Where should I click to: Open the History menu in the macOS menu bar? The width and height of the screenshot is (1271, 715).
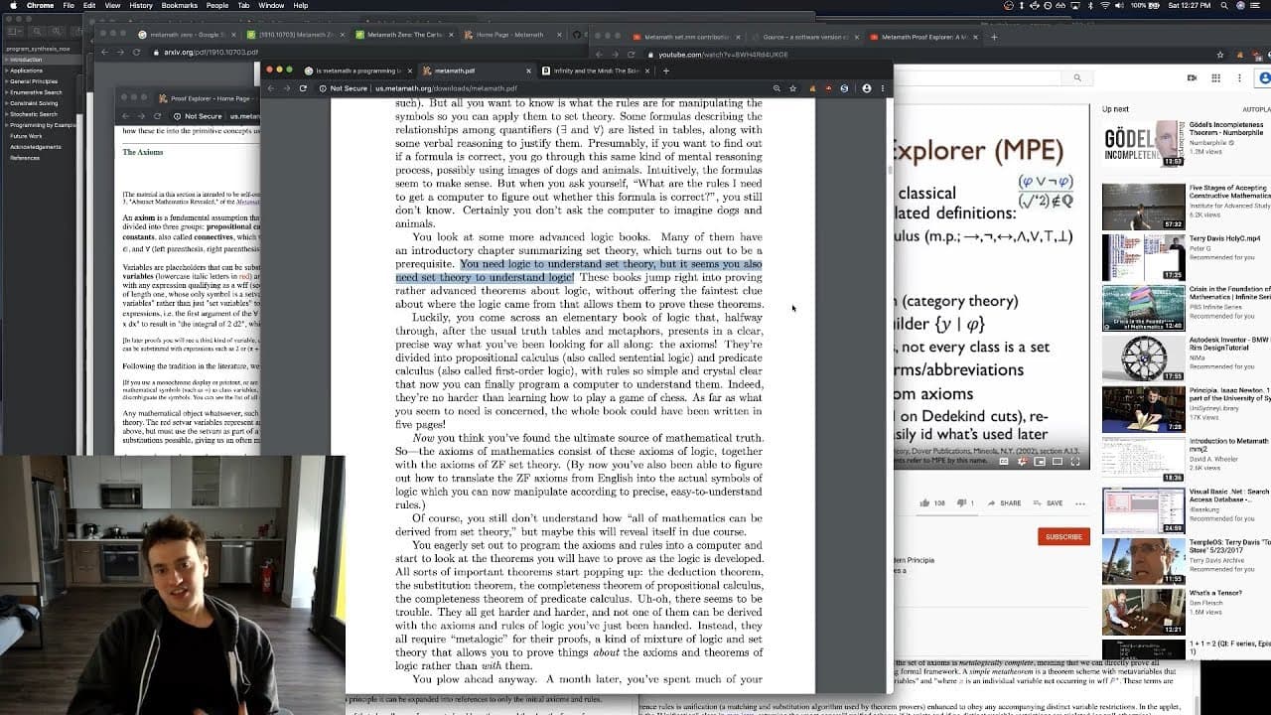141,6
